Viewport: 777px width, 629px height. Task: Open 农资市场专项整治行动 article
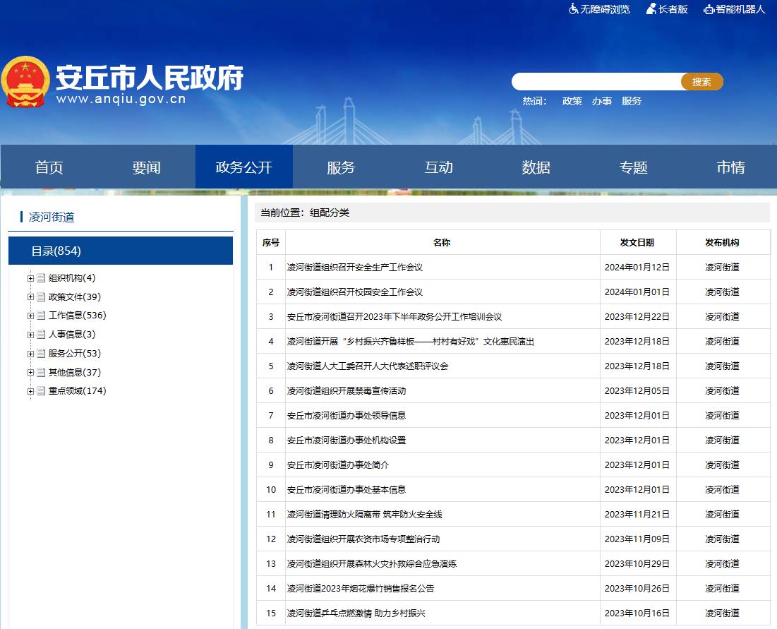pos(363,539)
